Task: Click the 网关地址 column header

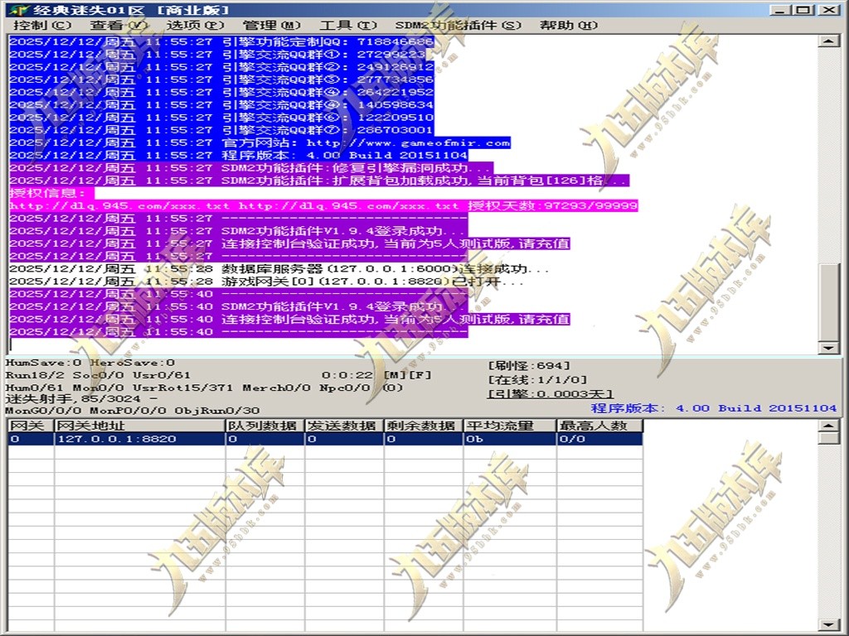Action: pyautogui.click(x=139, y=426)
